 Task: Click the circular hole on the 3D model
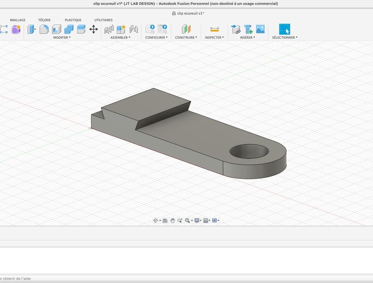(x=249, y=151)
